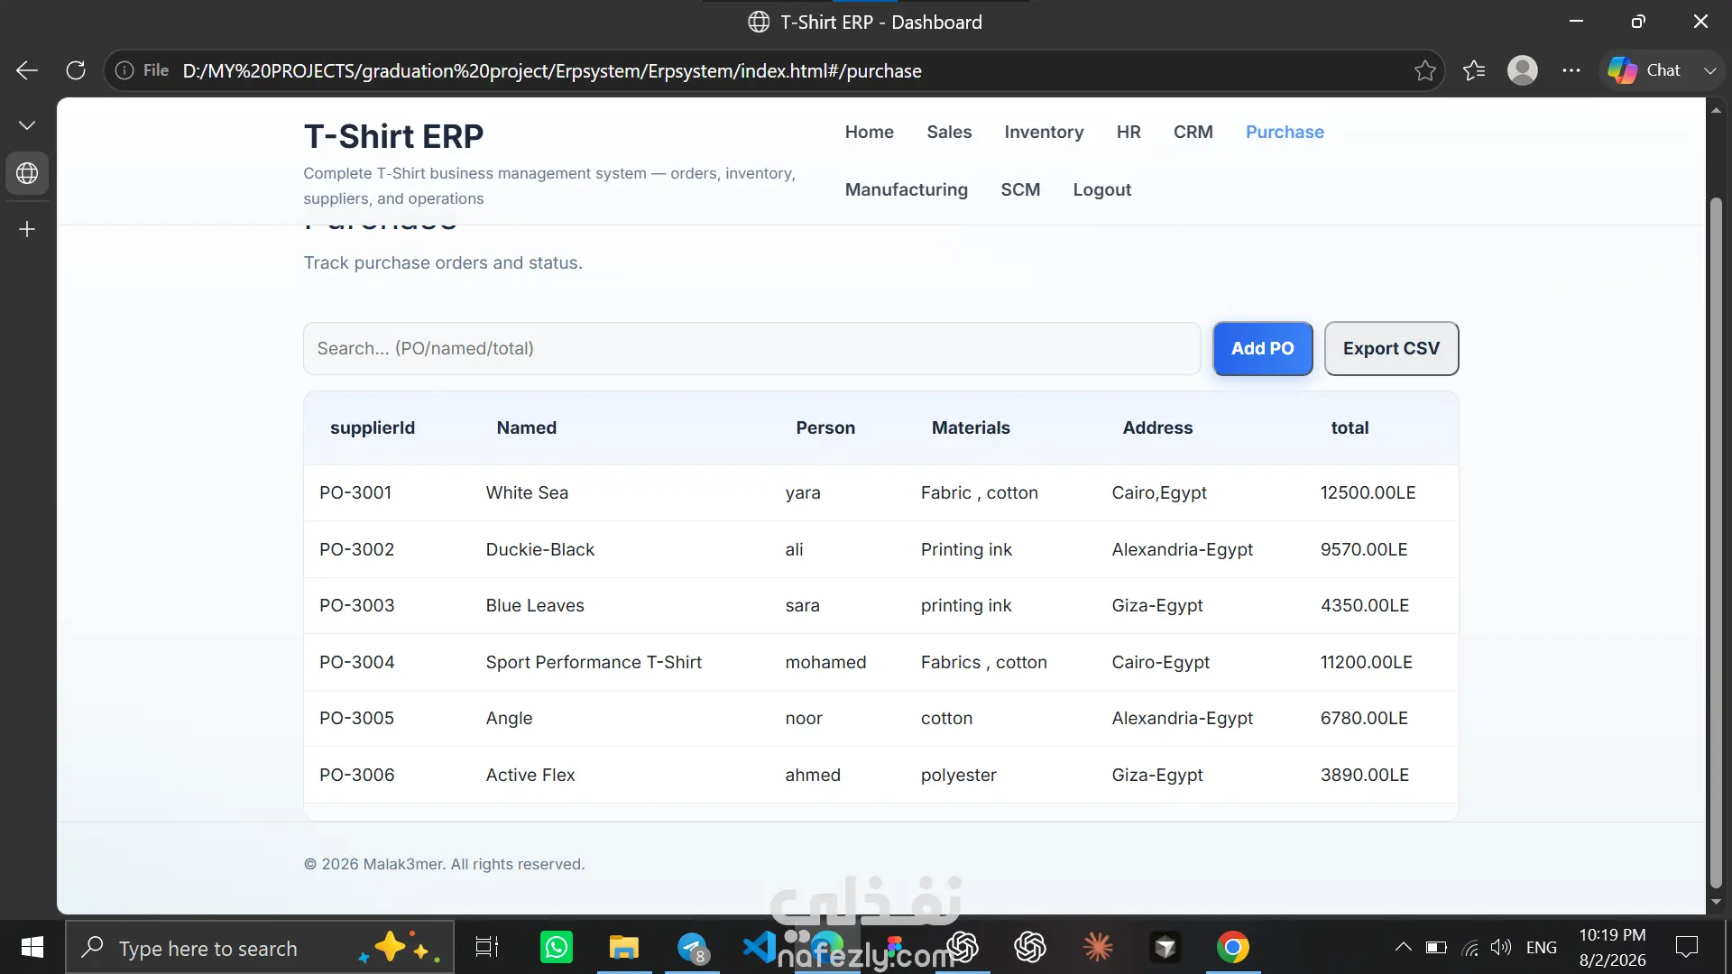The height and width of the screenshot is (974, 1732).
Task: Click Logout in the navigation
Action: tap(1101, 189)
